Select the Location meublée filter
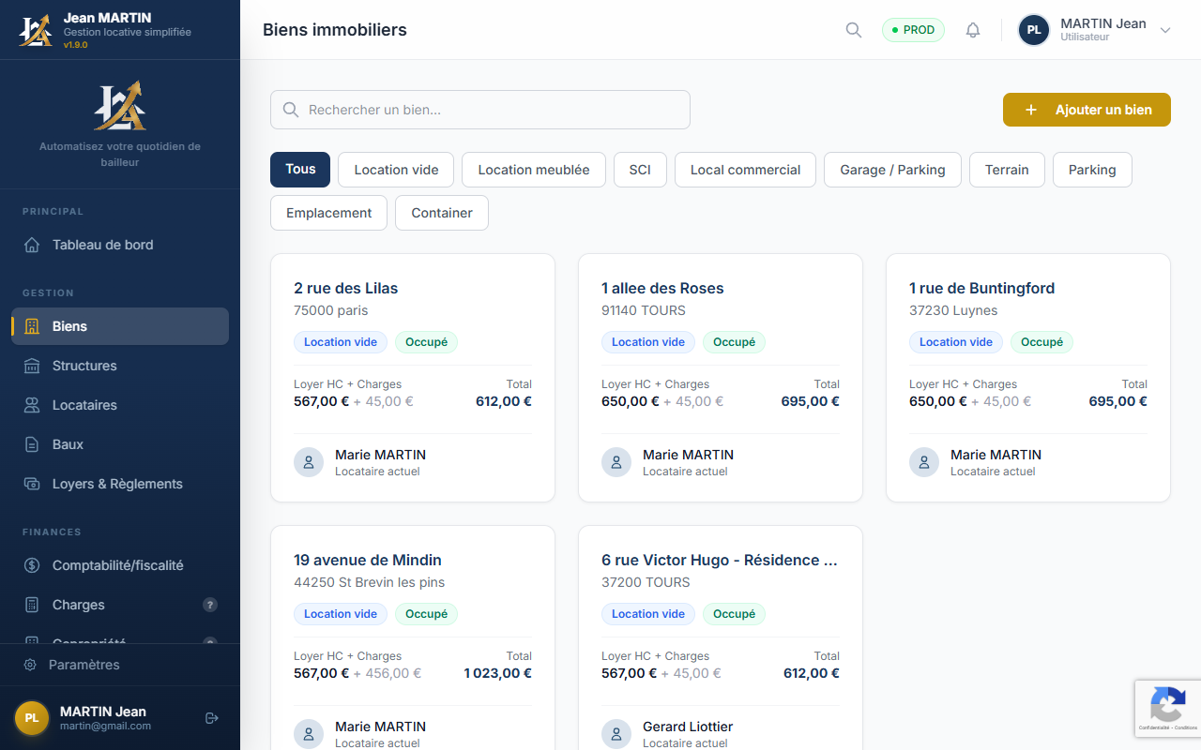The image size is (1201, 750). coord(533,170)
